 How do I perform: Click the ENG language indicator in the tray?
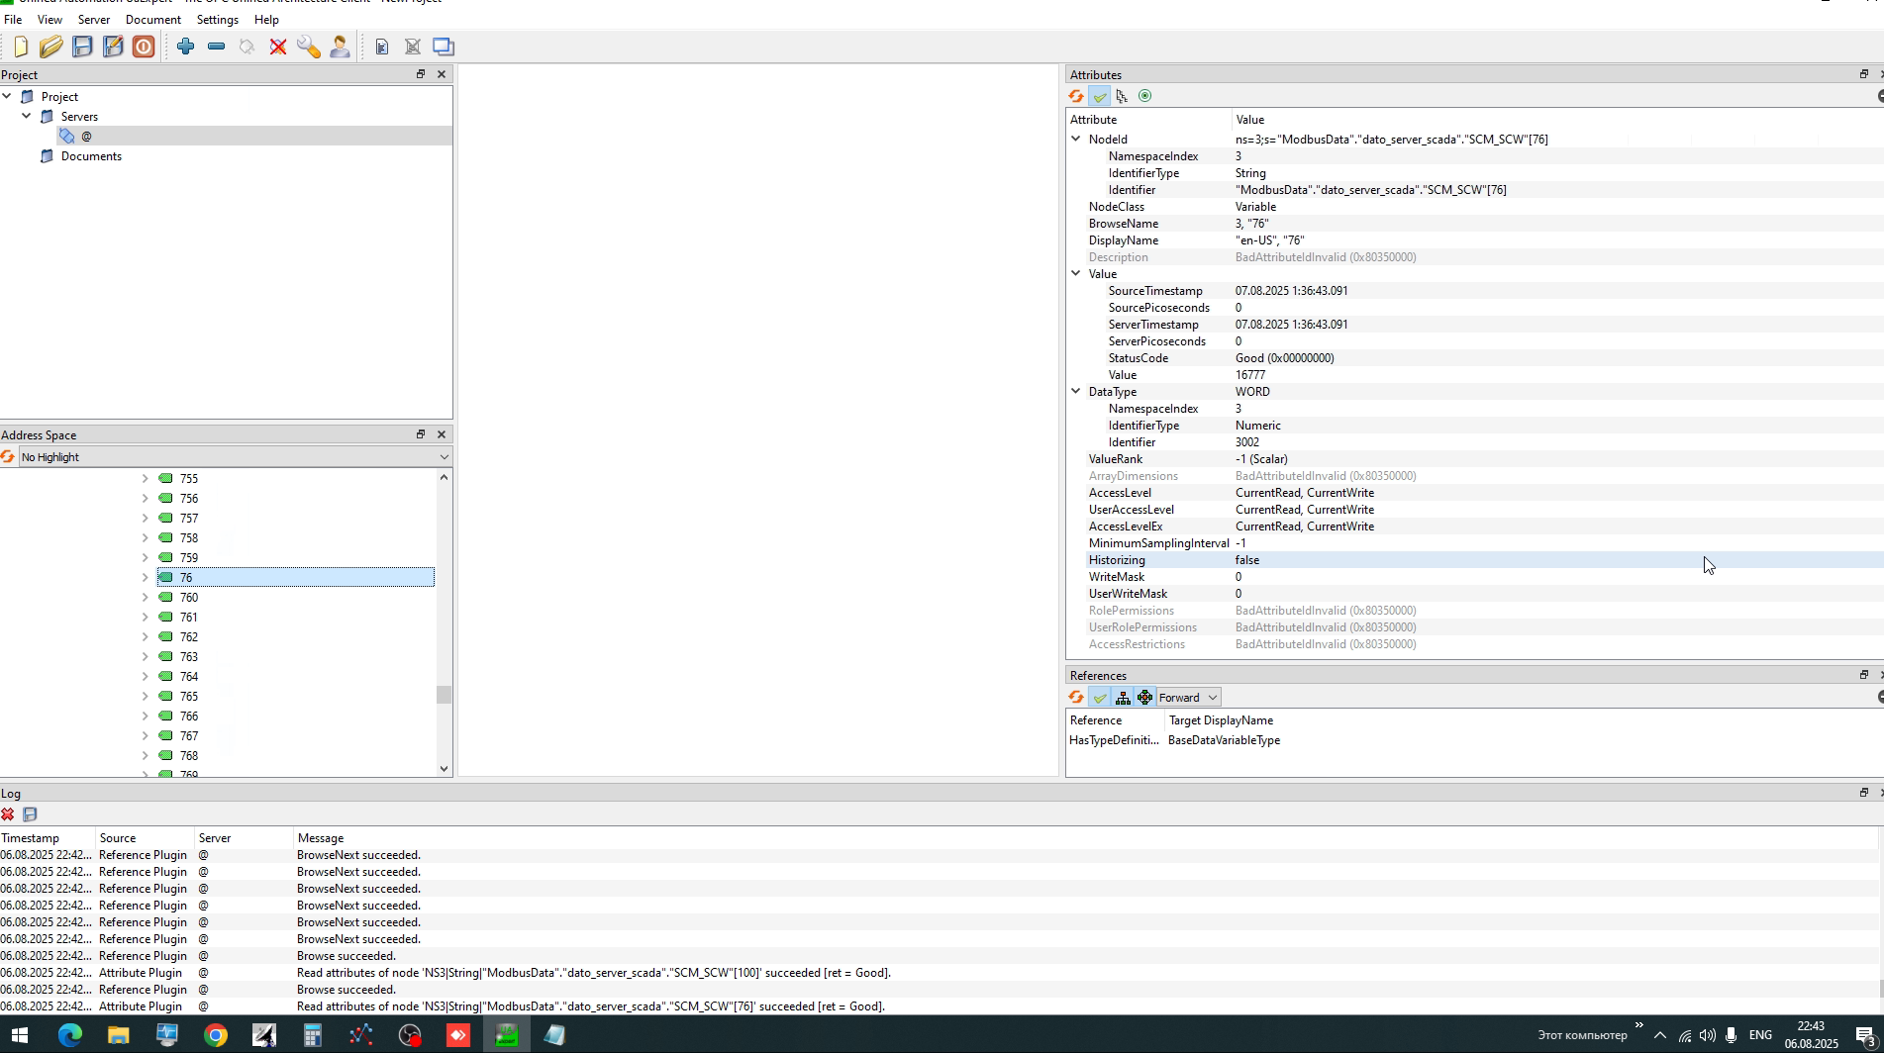coord(1760,1035)
